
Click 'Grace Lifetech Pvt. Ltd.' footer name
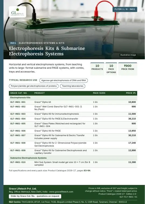pyautogui.click(x=23, y=189)
